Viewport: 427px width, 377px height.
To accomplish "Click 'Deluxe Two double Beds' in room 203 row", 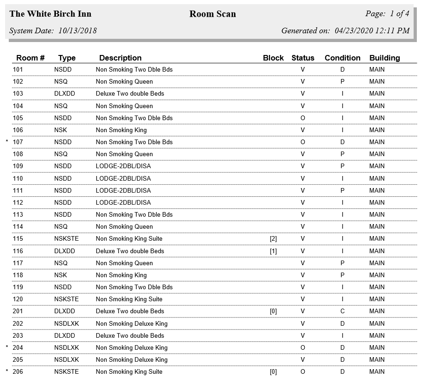I will (130, 335).
